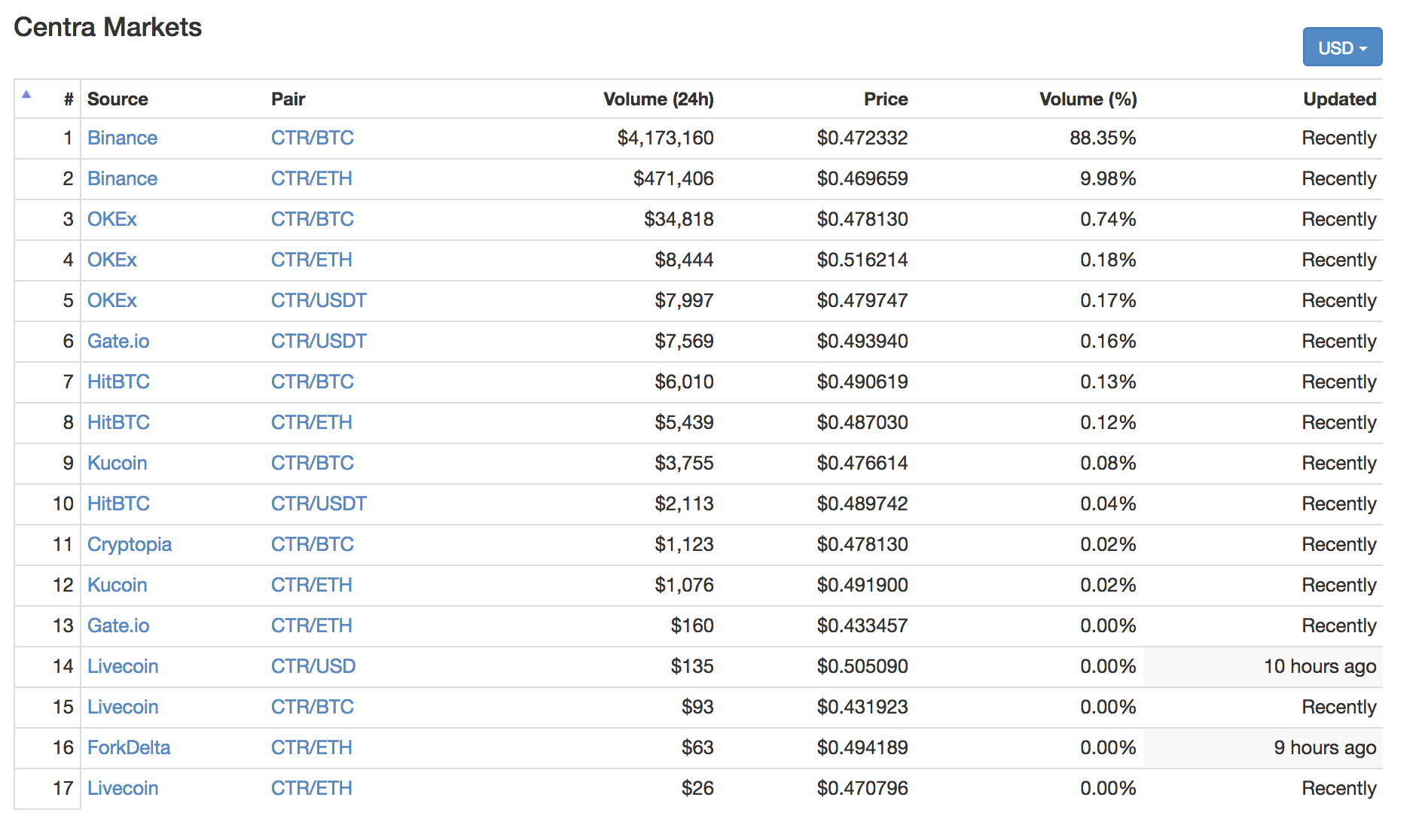Viewport: 1422px width, 837px height.
Task: Select price value $0.431923
Action: pos(862,707)
